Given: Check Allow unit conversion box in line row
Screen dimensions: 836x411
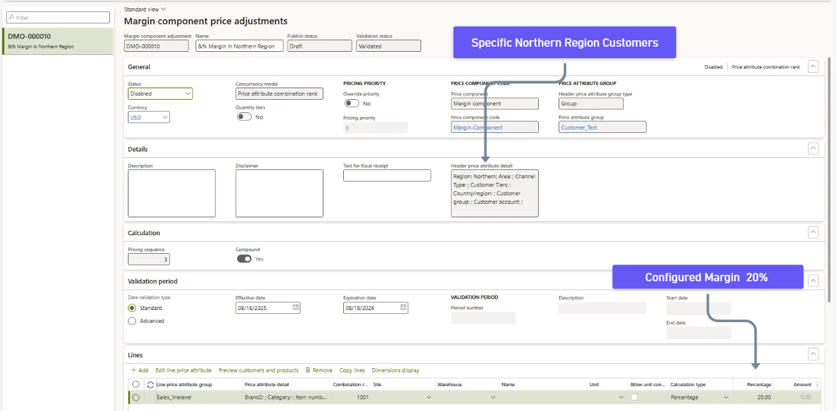Looking at the screenshot, I should [x=634, y=398].
